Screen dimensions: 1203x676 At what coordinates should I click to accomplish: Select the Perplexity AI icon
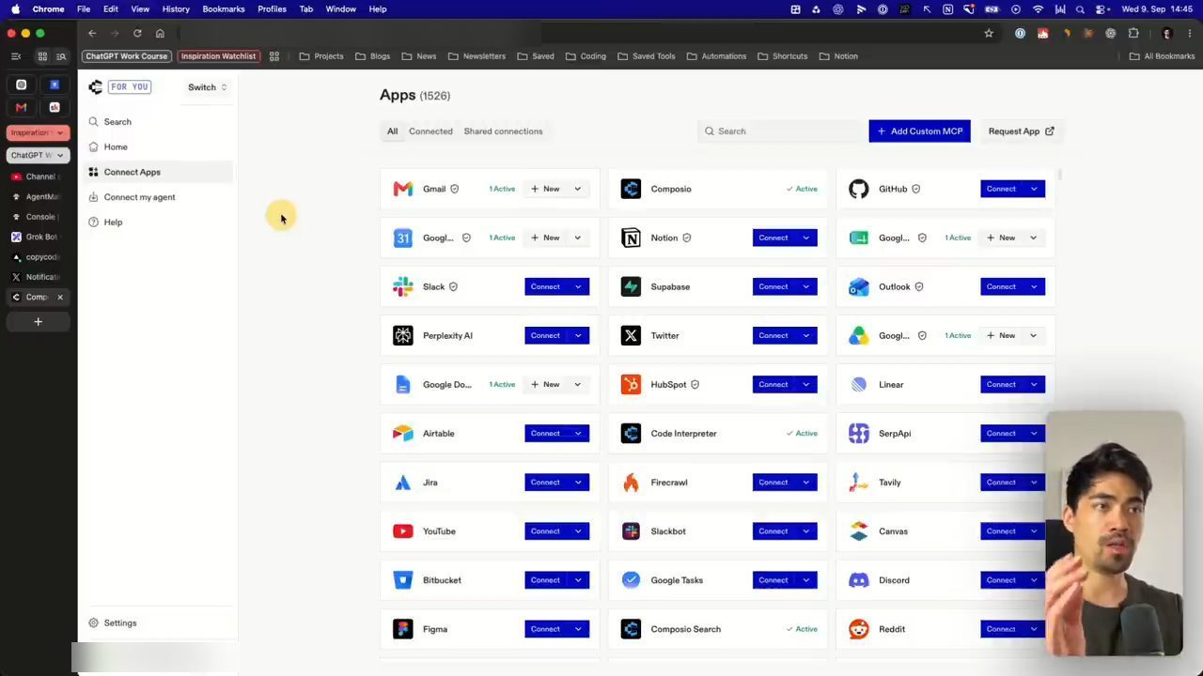click(x=403, y=335)
